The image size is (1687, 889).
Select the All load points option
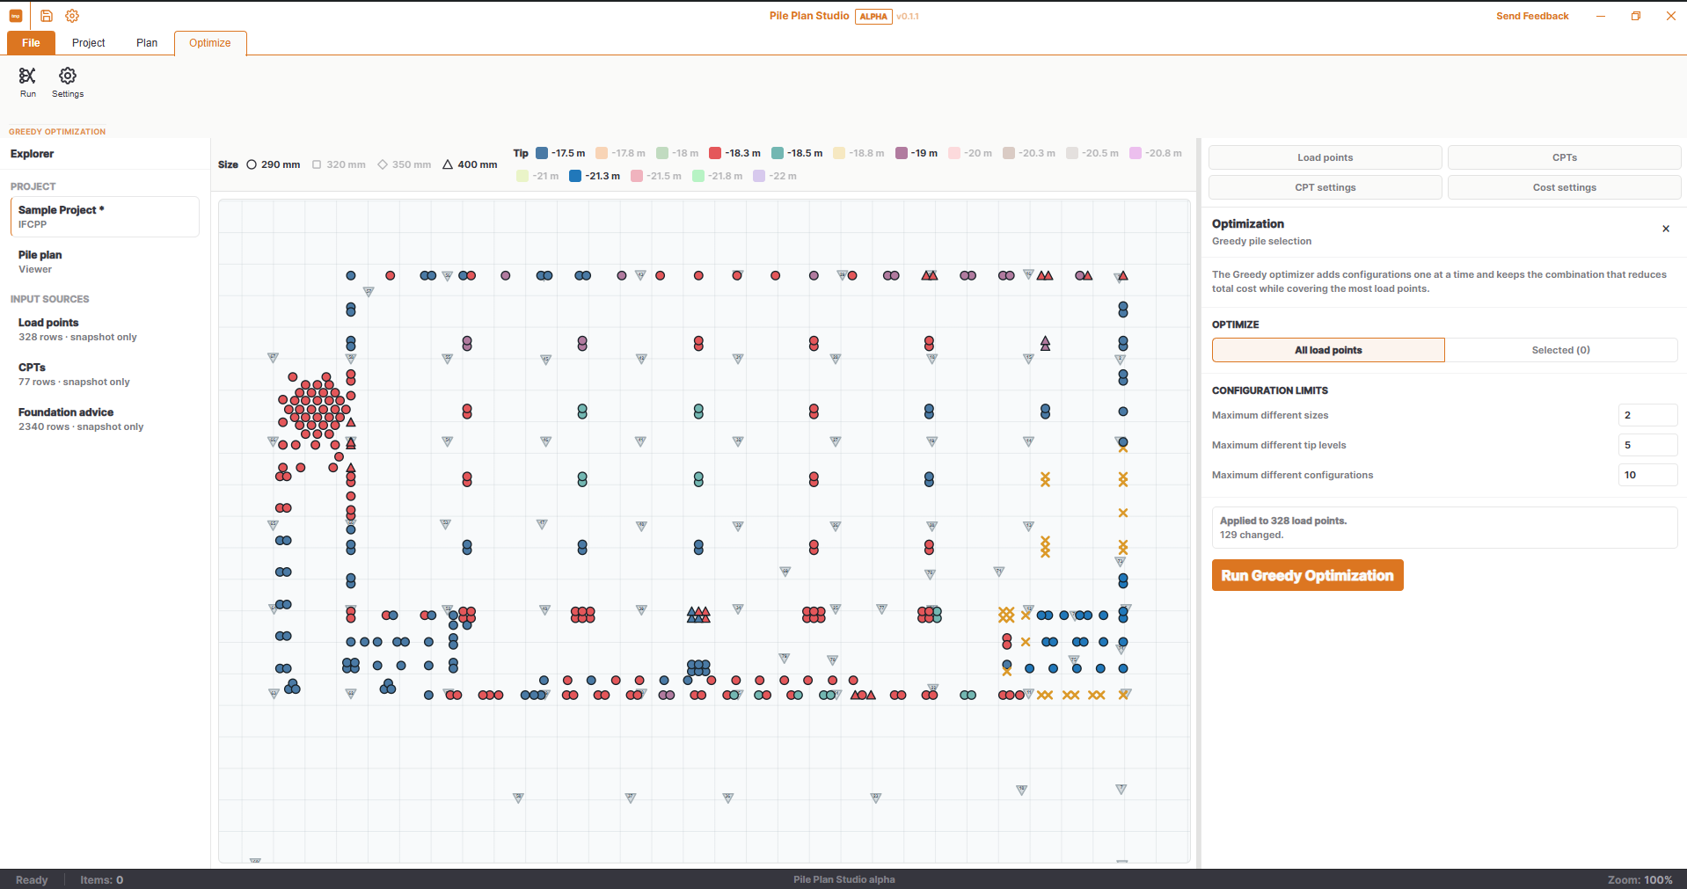(1328, 350)
